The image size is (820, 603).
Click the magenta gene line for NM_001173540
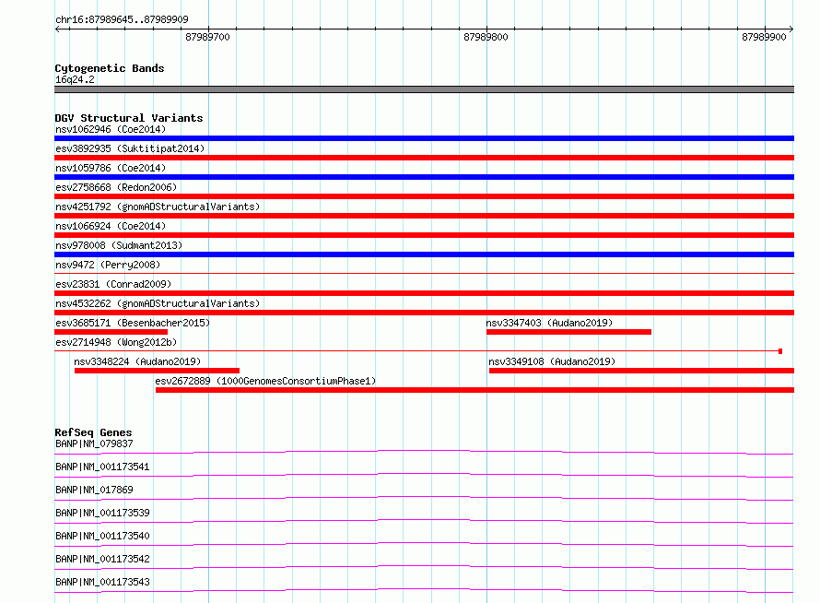[x=424, y=544]
